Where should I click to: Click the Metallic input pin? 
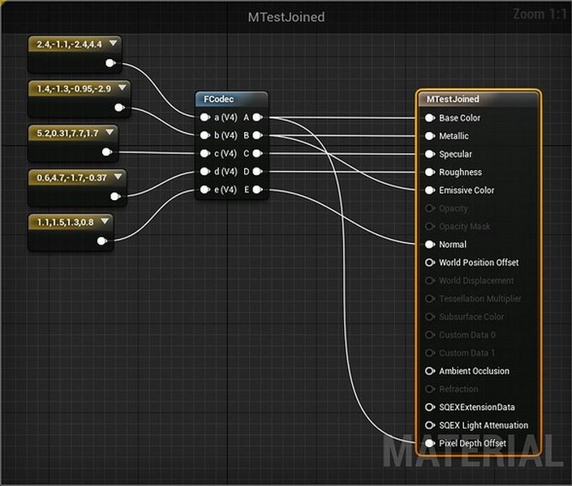click(430, 136)
